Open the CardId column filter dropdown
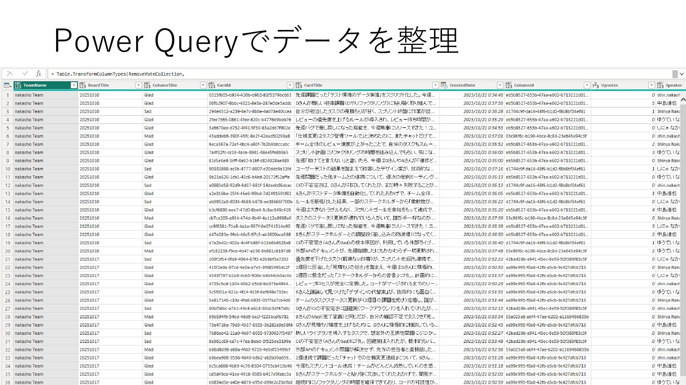Image resolution: width=686 pixels, height=385 pixels. coord(290,85)
